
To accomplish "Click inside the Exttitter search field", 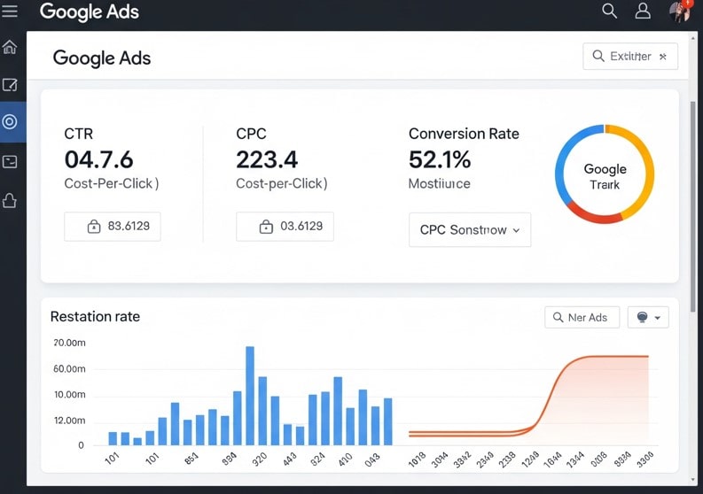I will (630, 57).
